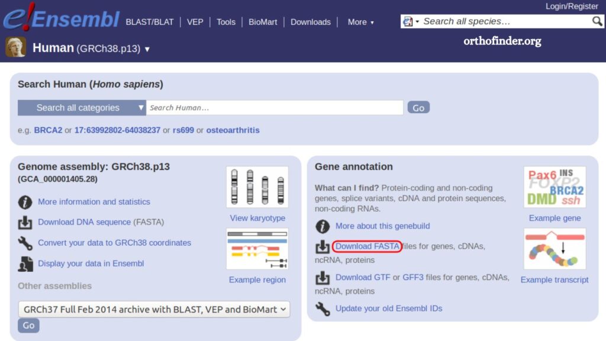Click the Example gene link
606x341 pixels.
coord(555,218)
